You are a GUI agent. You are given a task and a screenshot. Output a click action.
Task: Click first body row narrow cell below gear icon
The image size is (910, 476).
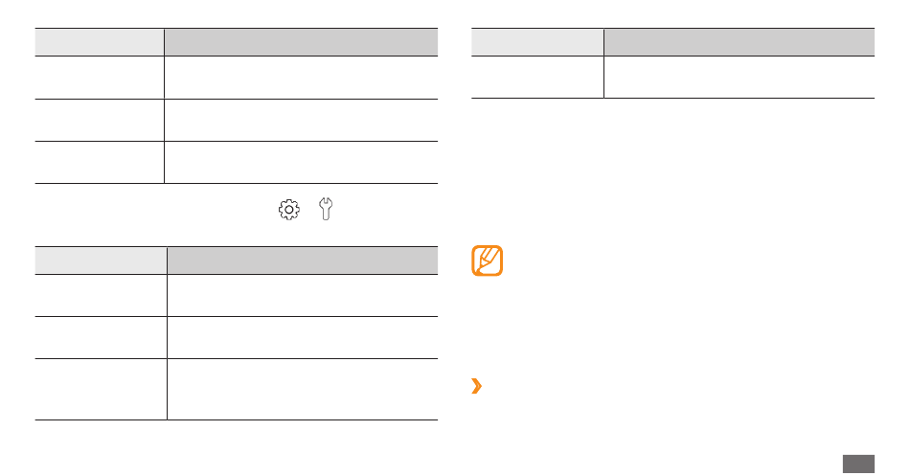(x=101, y=296)
